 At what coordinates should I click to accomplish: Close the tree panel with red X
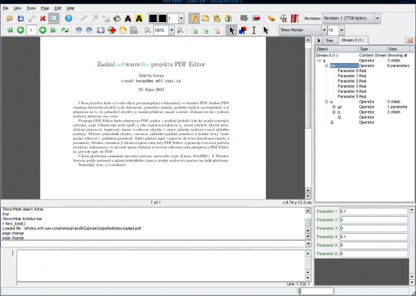pos(410,40)
